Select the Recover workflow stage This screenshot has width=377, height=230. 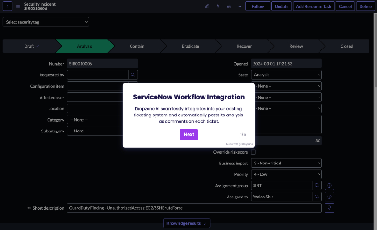[x=244, y=46]
